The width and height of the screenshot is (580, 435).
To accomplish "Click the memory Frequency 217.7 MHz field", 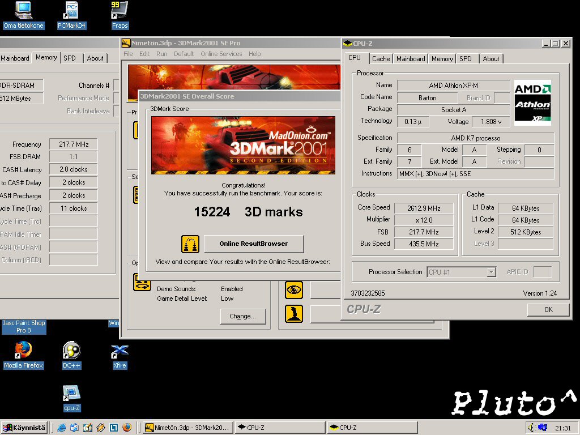I will (x=74, y=144).
